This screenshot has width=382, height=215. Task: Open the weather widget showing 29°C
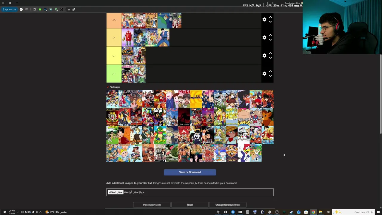point(56,212)
